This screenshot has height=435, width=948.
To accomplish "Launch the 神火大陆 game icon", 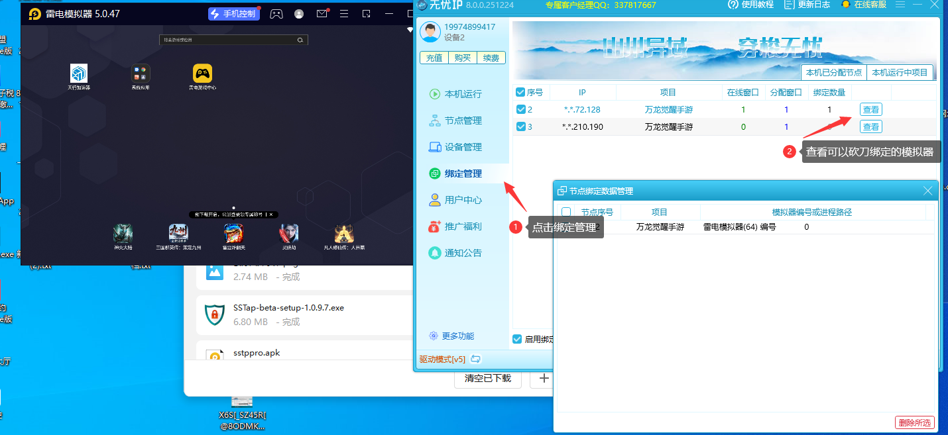I will (x=123, y=232).
